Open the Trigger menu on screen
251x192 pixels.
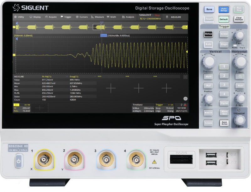[66, 17]
